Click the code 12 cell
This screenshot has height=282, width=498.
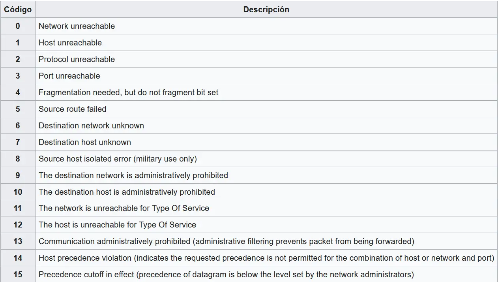tap(18, 225)
